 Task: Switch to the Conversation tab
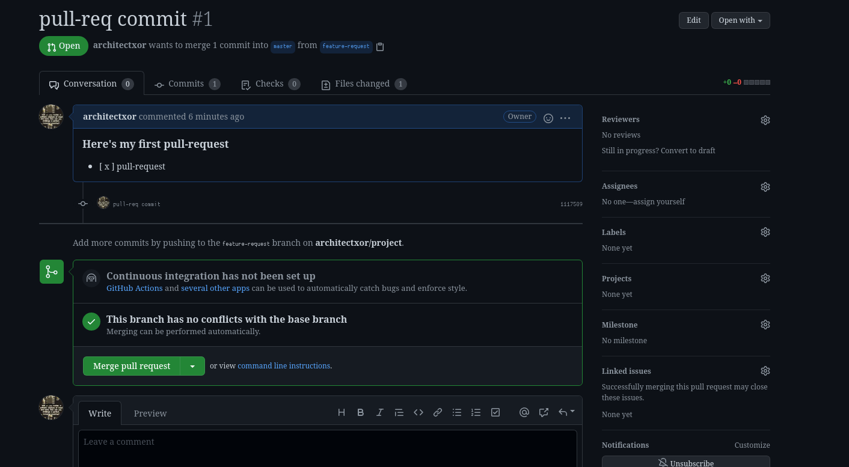(x=91, y=84)
